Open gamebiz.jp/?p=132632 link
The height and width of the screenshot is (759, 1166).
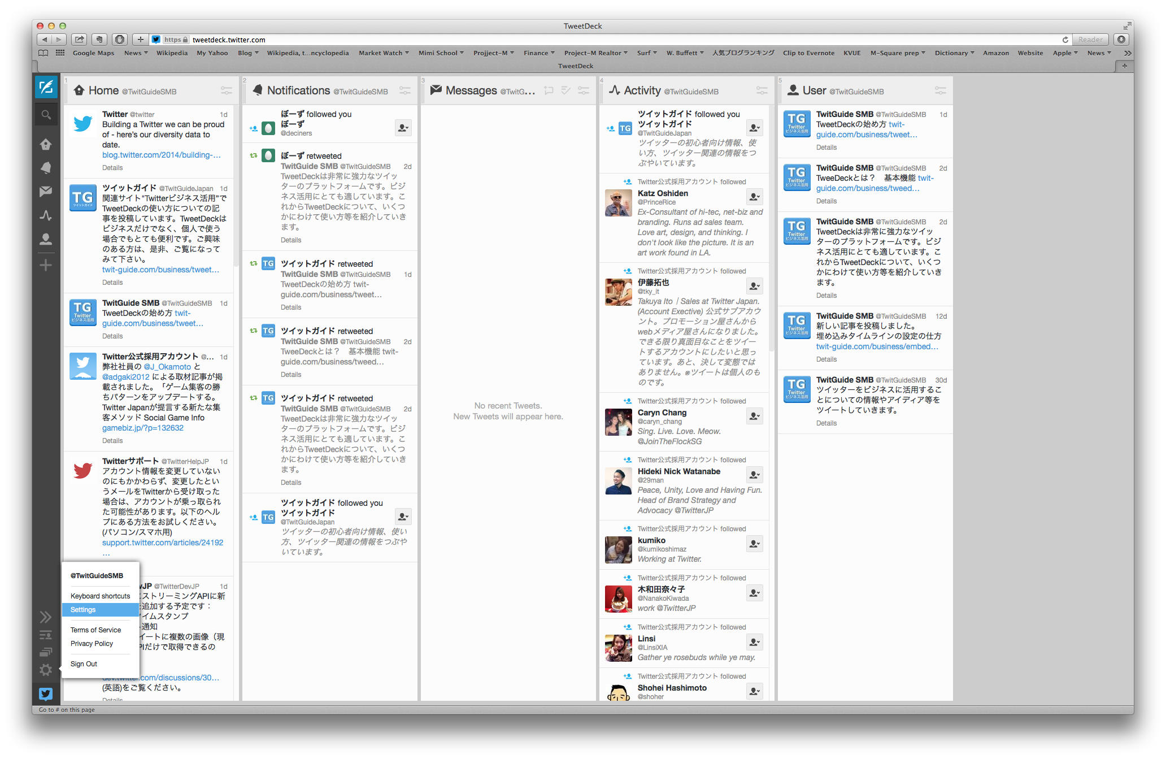[x=142, y=428]
